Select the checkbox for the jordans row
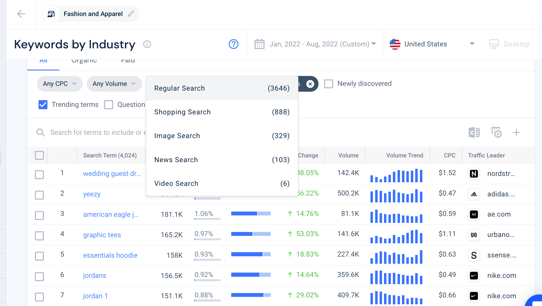Screen dimensions: 542x306 [x=40, y=276]
